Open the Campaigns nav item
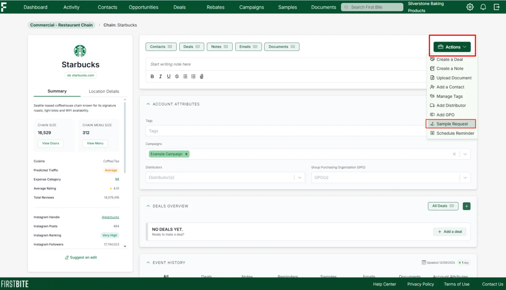The width and height of the screenshot is (506, 290). (x=252, y=7)
